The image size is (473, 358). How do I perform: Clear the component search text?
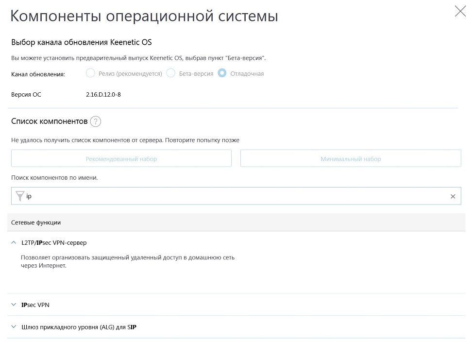pos(453,197)
